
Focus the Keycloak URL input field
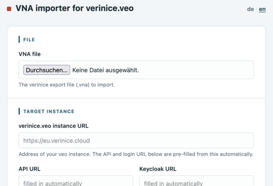coord(197,181)
